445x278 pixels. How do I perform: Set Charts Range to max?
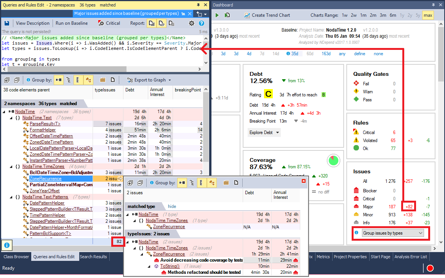(428, 15)
